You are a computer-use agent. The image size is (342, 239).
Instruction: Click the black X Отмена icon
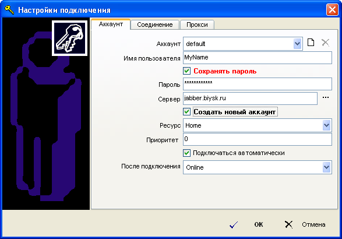tap(288, 224)
